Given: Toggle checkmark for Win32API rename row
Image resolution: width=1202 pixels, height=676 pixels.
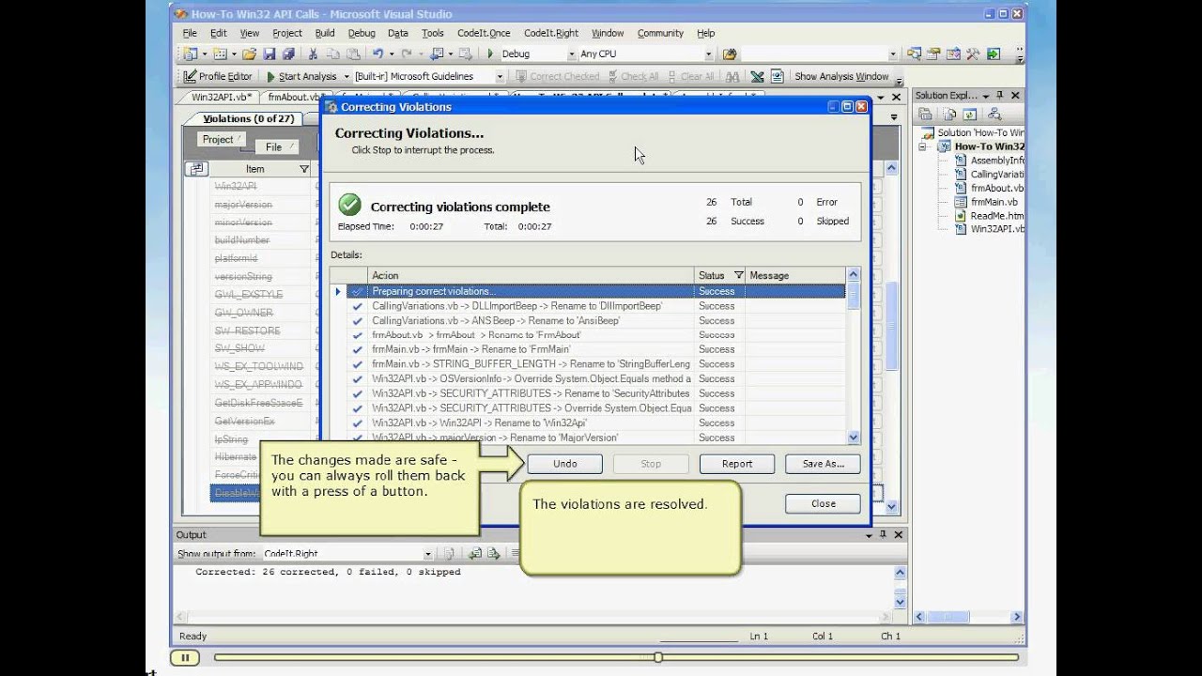Looking at the screenshot, I should tap(357, 423).
